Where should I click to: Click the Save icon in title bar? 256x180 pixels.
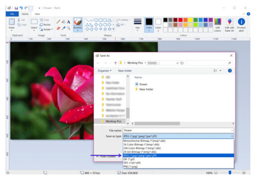pos(16,8)
